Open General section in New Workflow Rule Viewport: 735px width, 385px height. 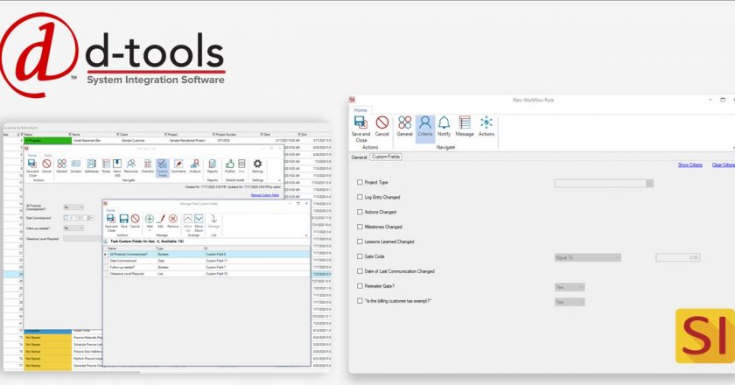coord(404,126)
